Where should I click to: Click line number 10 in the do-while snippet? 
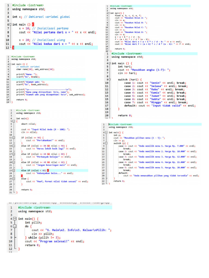pyautogui.click(x=10, y=241)
